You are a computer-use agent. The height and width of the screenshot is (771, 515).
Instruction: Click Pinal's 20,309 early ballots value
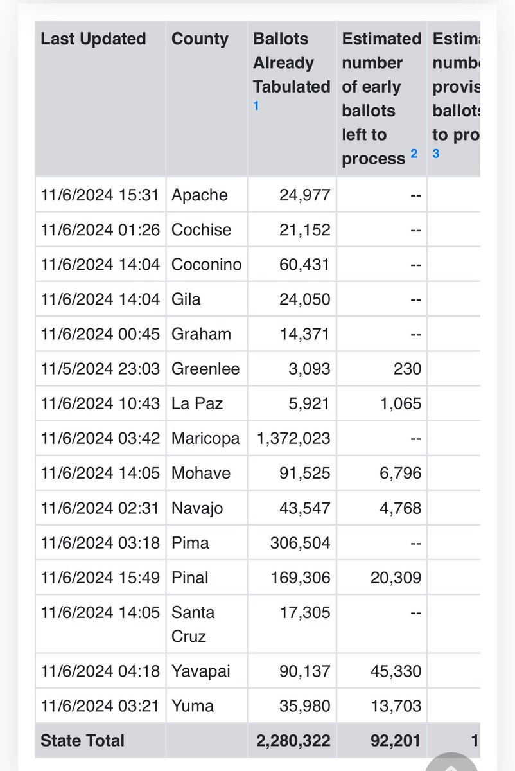click(396, 577)
